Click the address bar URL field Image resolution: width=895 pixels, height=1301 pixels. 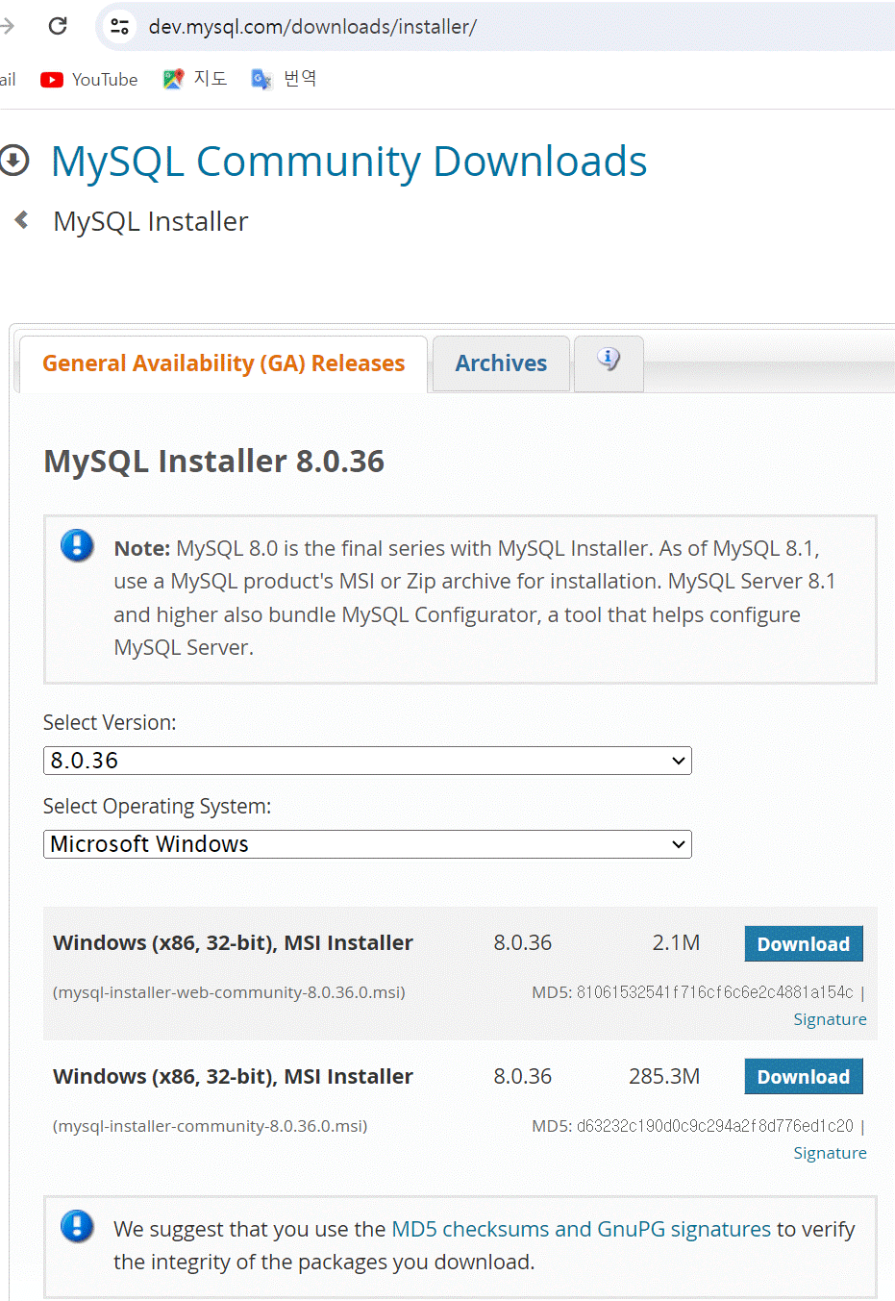point(312,27)
